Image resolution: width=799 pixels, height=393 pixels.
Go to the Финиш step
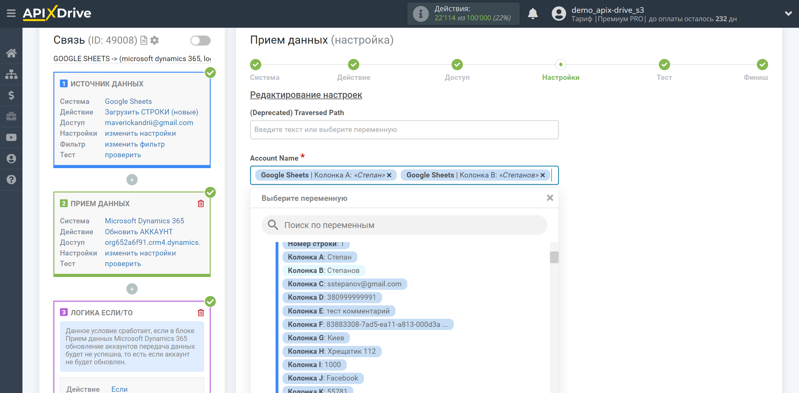coord(762,65)
